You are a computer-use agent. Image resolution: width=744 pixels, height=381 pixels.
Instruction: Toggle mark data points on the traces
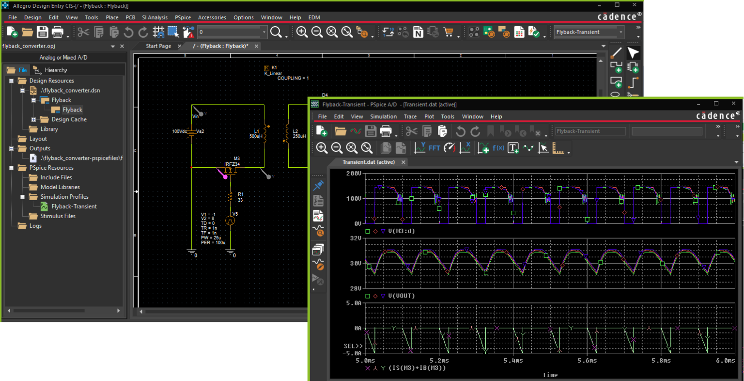528,148
